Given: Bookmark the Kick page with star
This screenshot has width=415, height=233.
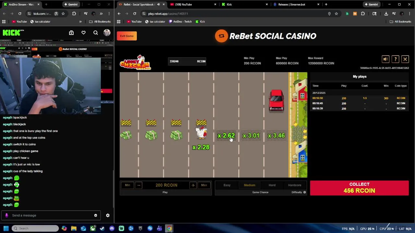Looking at the screenshot, I should click(x=63, y=14).
